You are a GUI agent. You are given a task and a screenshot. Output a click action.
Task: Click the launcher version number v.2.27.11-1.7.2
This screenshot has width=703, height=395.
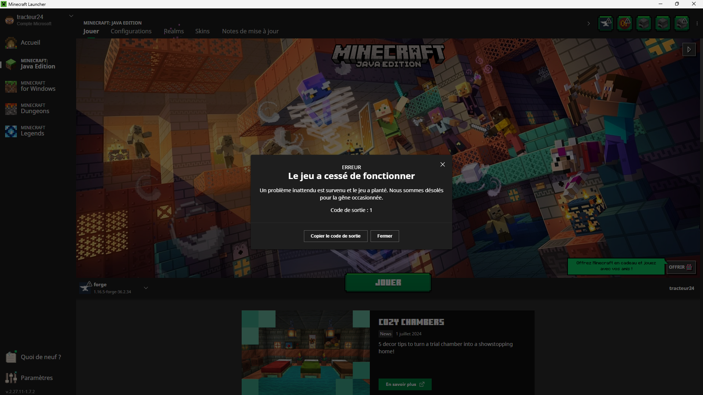pos(21,391)
